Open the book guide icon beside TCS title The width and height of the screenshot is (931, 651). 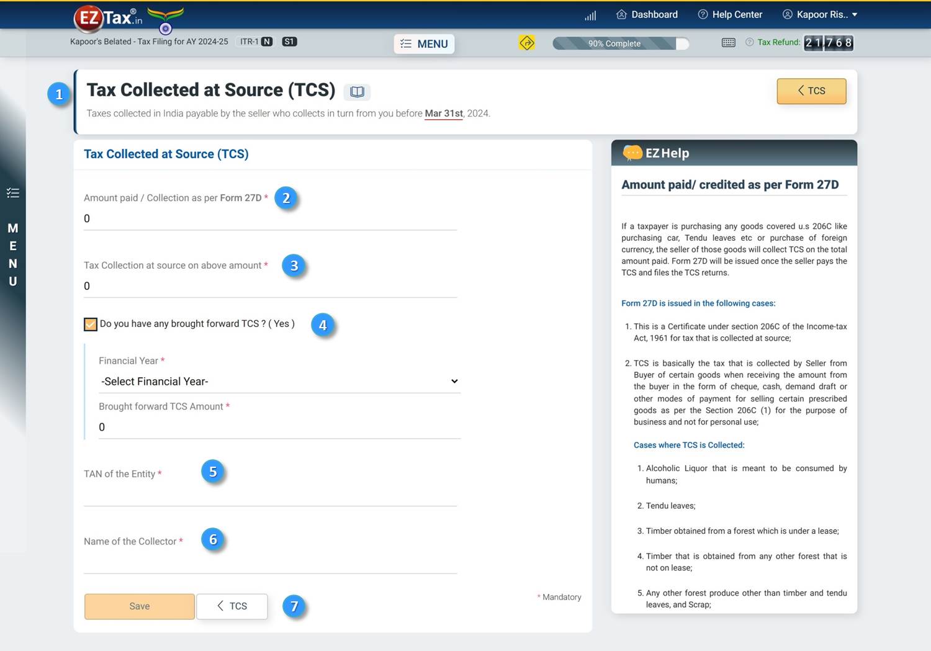(357, 92)
